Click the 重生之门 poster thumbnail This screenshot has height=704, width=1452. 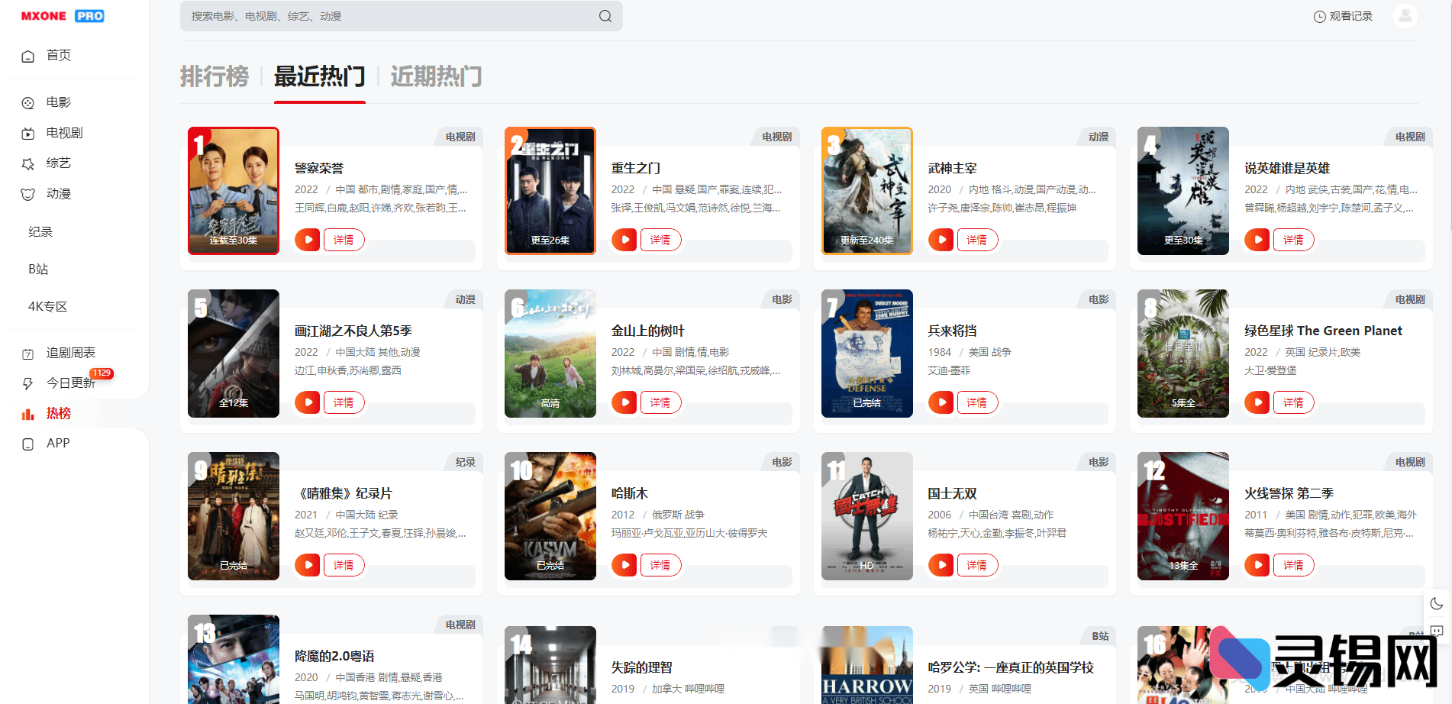click(x=550, y=190)
